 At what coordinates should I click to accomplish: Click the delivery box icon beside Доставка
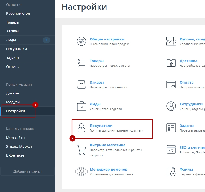[171, 63]
